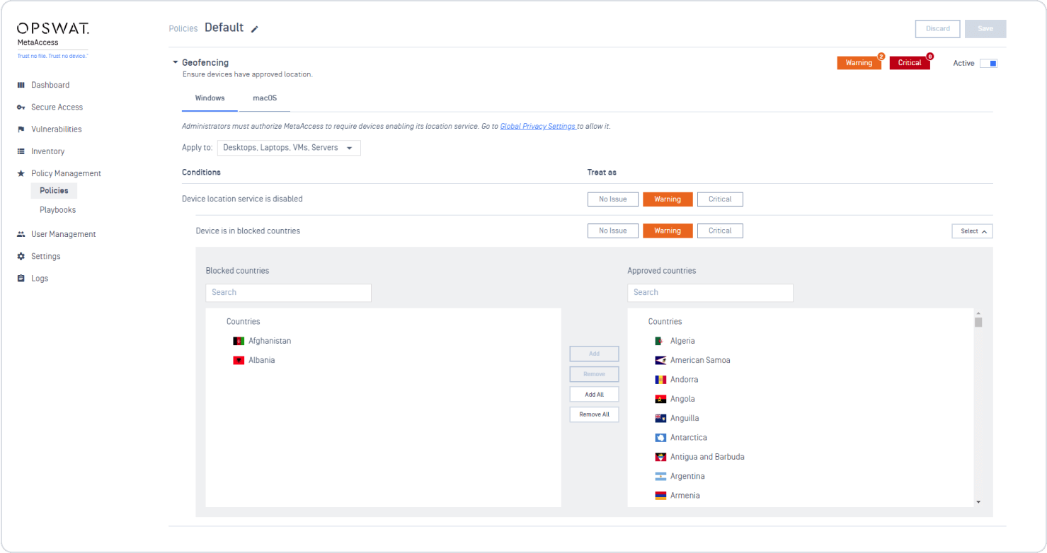Viewport: 1047px width, 553px height.
Task: Click the Armenia flag icon
Action: 660,496
